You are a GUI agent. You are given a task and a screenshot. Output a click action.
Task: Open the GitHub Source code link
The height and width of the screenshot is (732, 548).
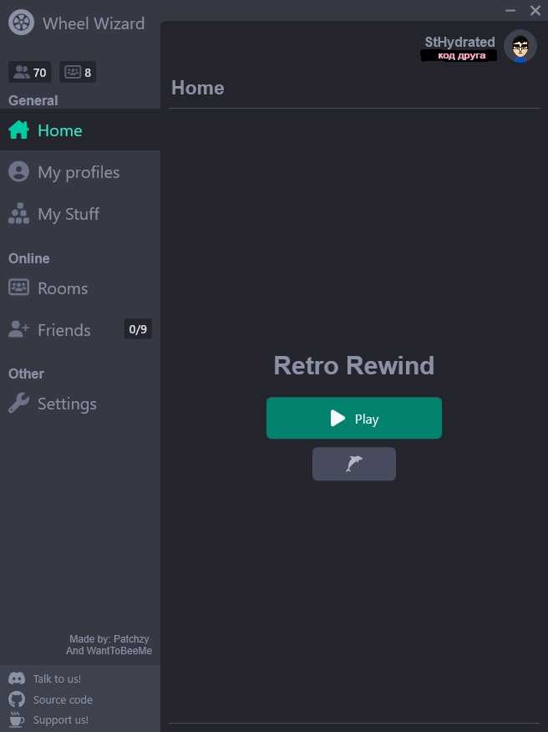coord(63,699)
